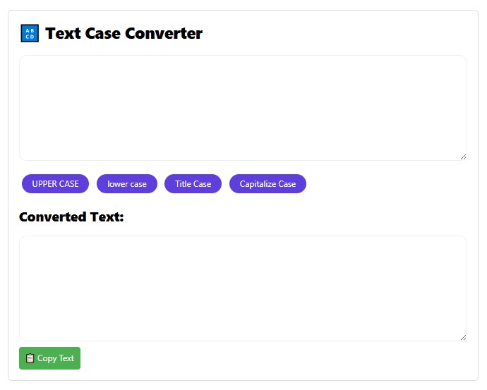The height and width of the screenshot is (390, 487).
Task: Click the blue icon beside the page title
Action: pos(30,33)
